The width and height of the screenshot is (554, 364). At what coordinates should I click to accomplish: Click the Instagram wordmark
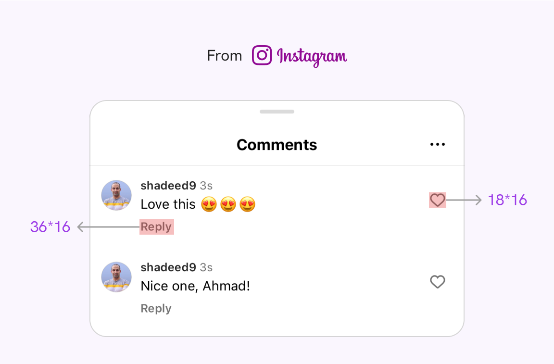click(x=312, y=56)
